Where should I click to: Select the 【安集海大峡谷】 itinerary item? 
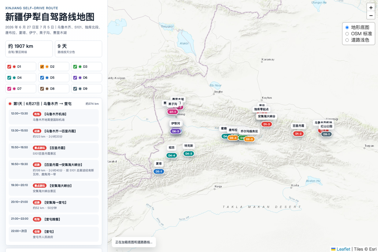[54, 188]
